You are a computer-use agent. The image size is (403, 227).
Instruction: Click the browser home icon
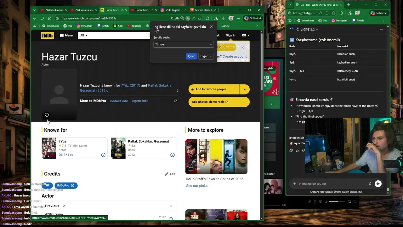[x=50, y=18]
